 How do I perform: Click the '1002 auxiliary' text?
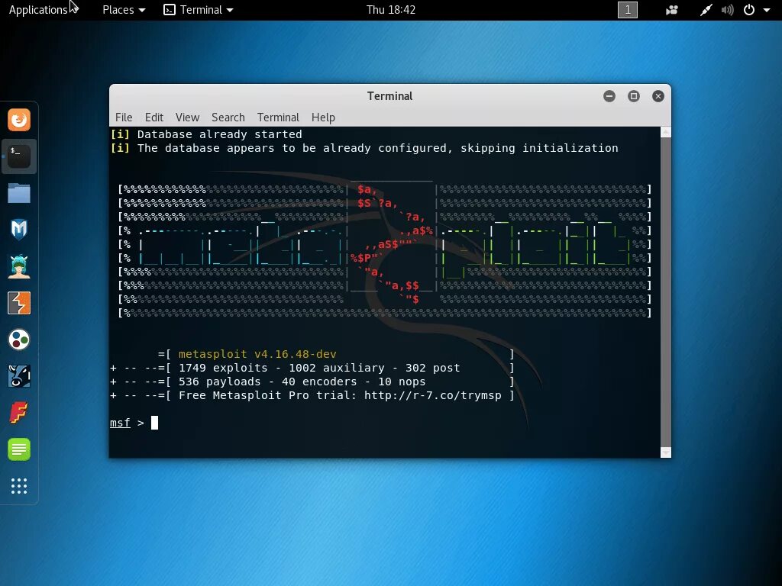(337, 368)
